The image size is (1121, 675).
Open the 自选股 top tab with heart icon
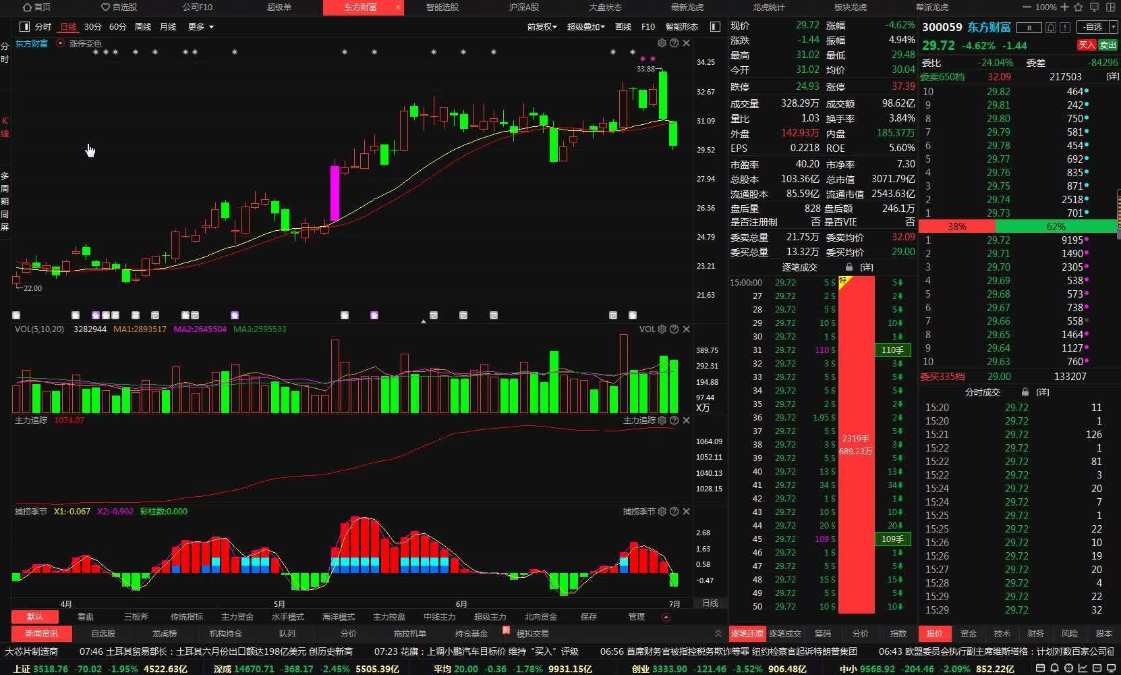pos(119,7)
